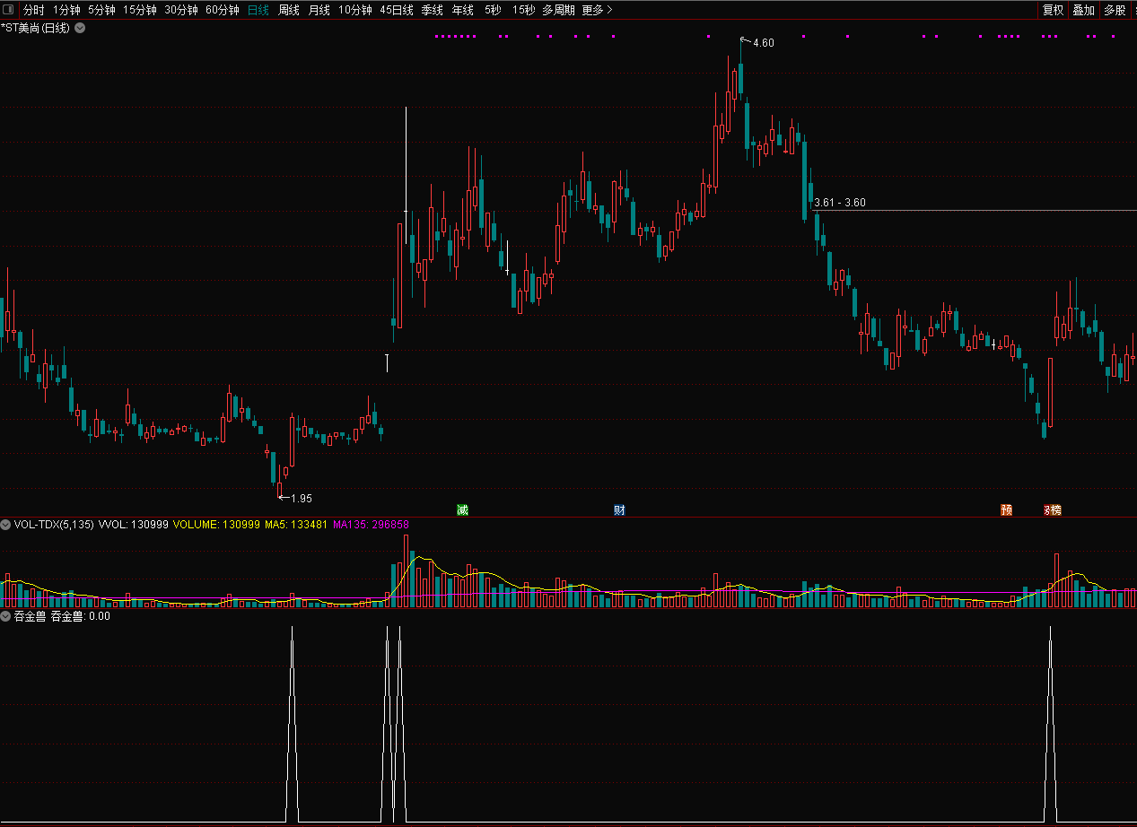Viewport: 1137px width, 827px height.
Task: Switch to 月线 monthly chart
Action: click(319, 10)
